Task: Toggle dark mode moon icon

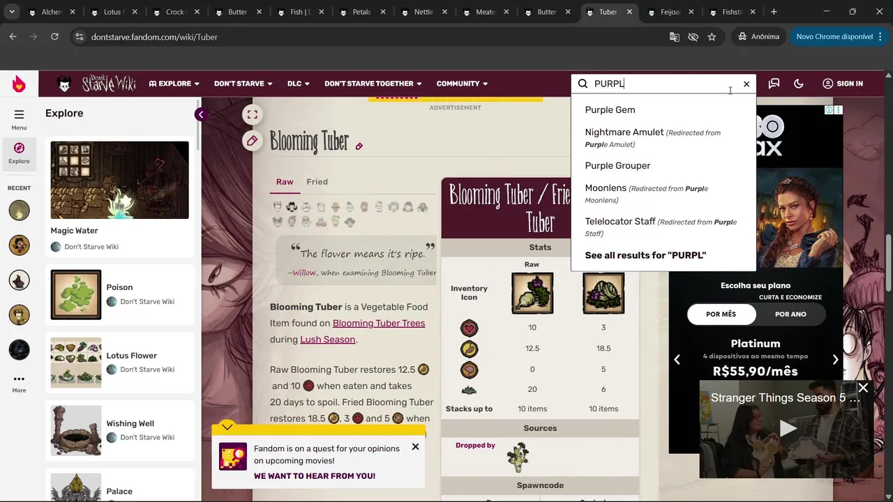Action: (x=799, y=84)
